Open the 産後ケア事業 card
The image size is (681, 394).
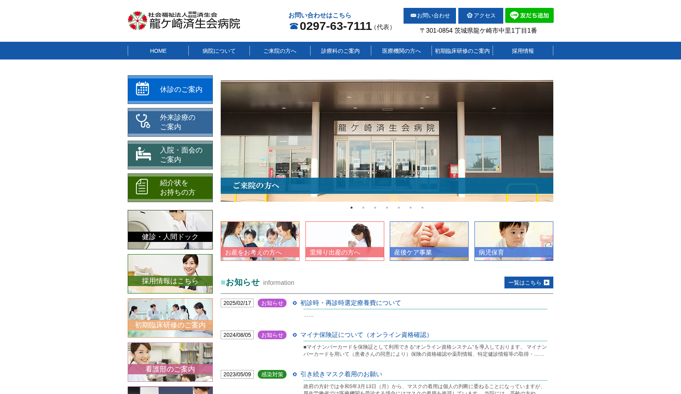(x=429, y=241)
